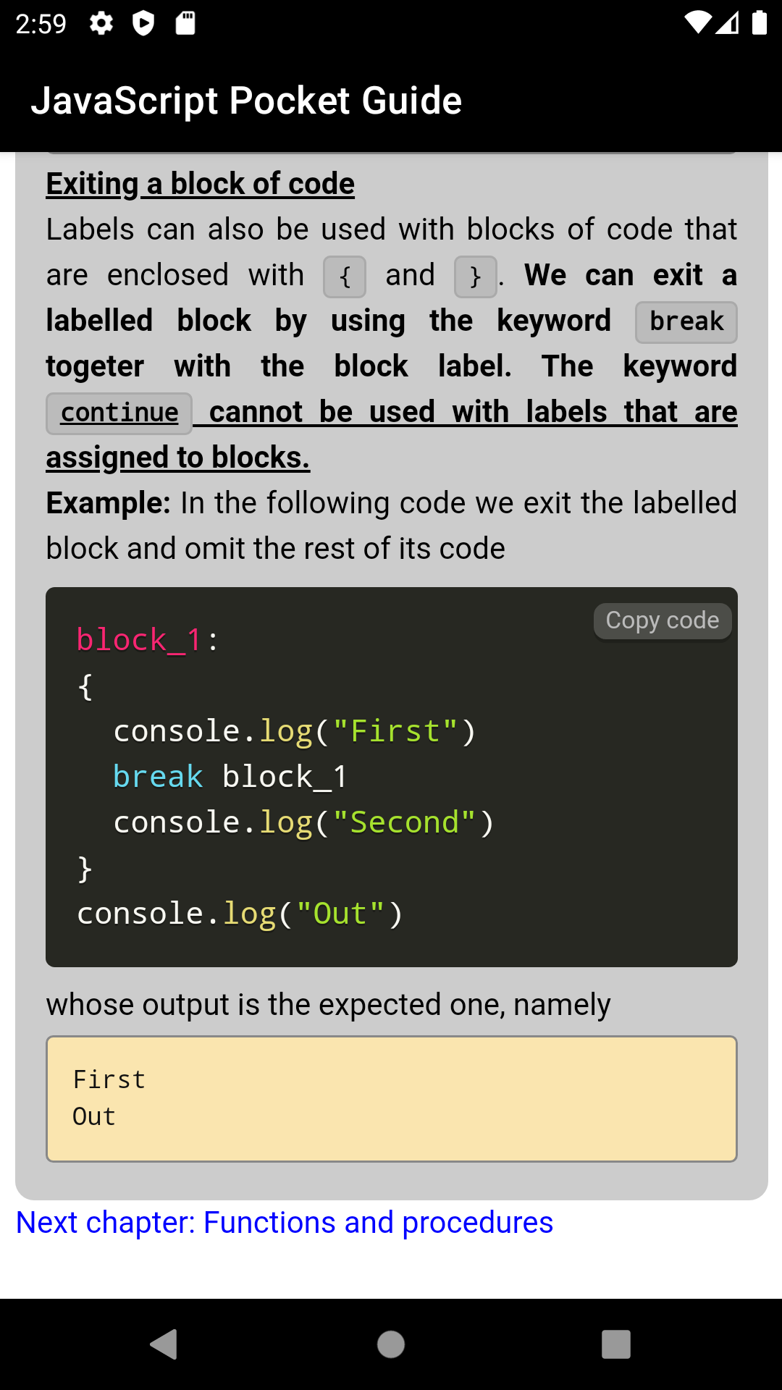Tap the Android back navigation button
Image resolution: width=782 pixels, height=1390 pixels.
coord(164,1344)
